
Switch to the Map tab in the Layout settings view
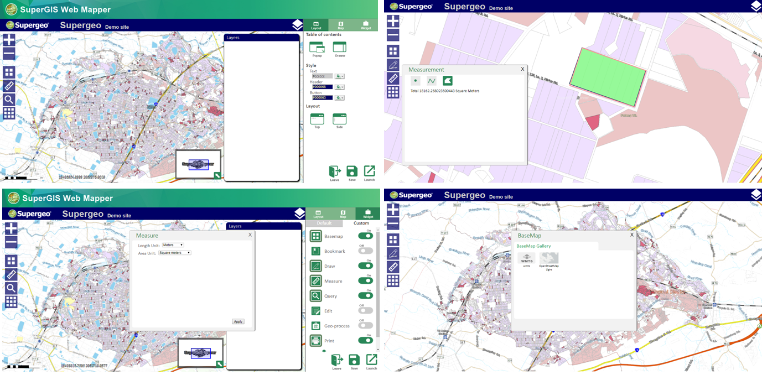(x=341, y=25)
